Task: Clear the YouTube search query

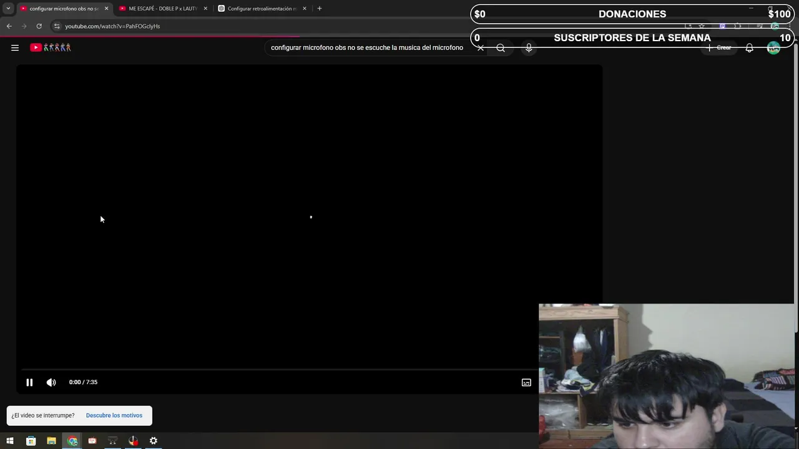Action: coord(481,47)
